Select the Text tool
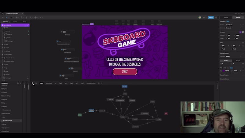 [26, 17]
